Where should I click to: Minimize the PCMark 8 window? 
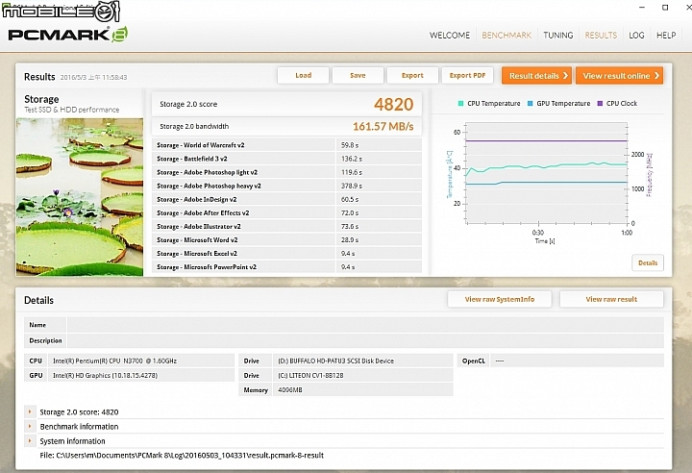(x=642, y=8)
